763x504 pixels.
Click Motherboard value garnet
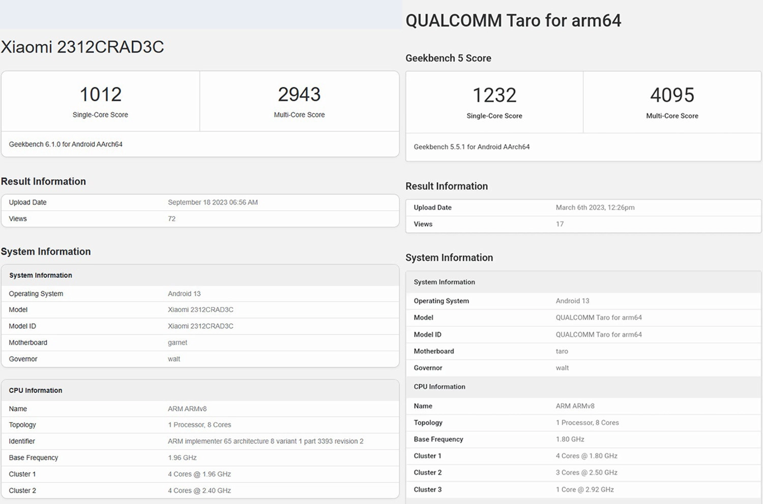coord(178,343)
